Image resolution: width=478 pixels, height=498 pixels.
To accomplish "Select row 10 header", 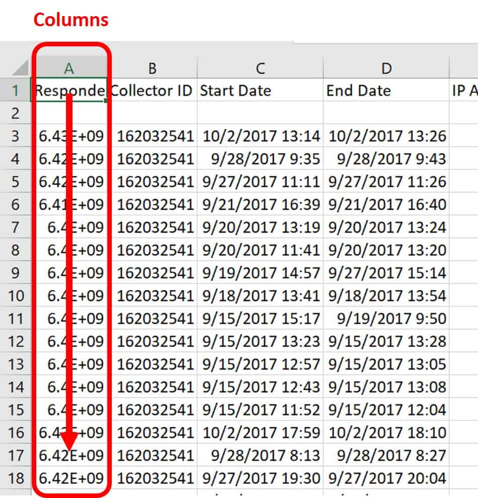I will (x=16, y=296).
